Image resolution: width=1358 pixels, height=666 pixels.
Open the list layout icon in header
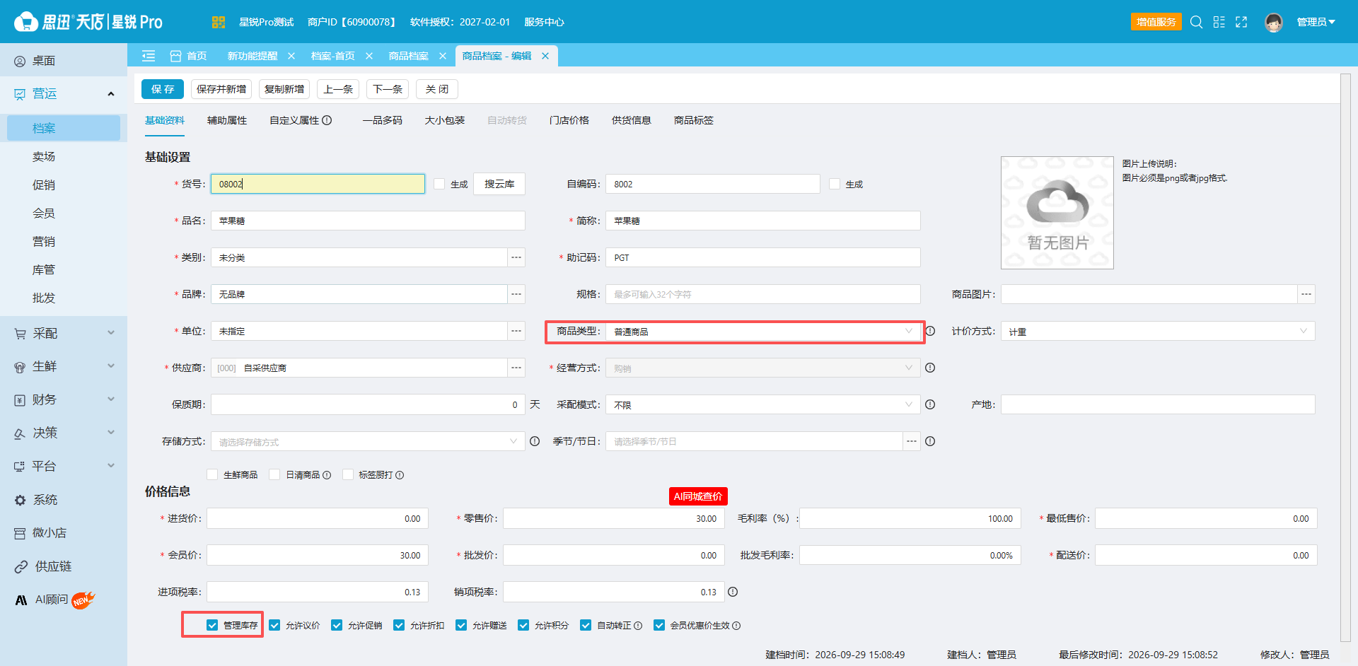point(1219,22)
